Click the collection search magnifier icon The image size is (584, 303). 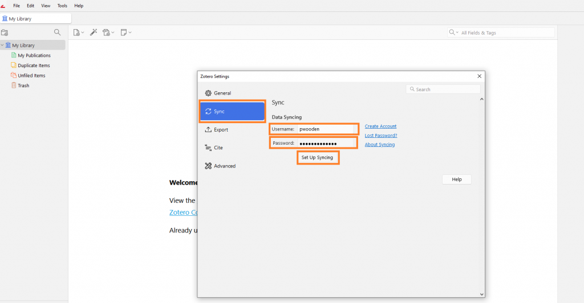click(57, 32)
